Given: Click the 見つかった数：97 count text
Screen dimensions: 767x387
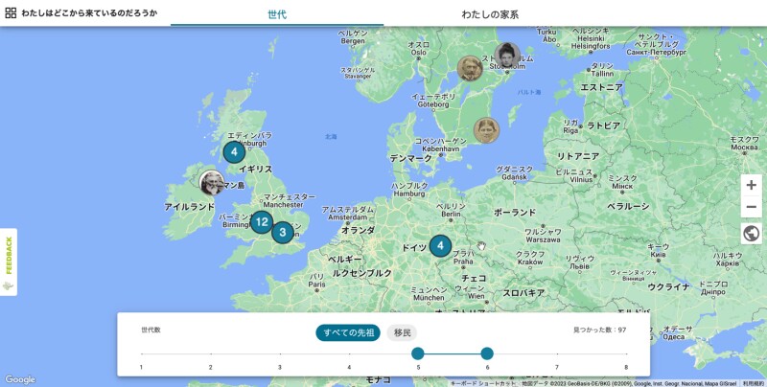Looking at the screenshot, I should click(x=600, y=330).
